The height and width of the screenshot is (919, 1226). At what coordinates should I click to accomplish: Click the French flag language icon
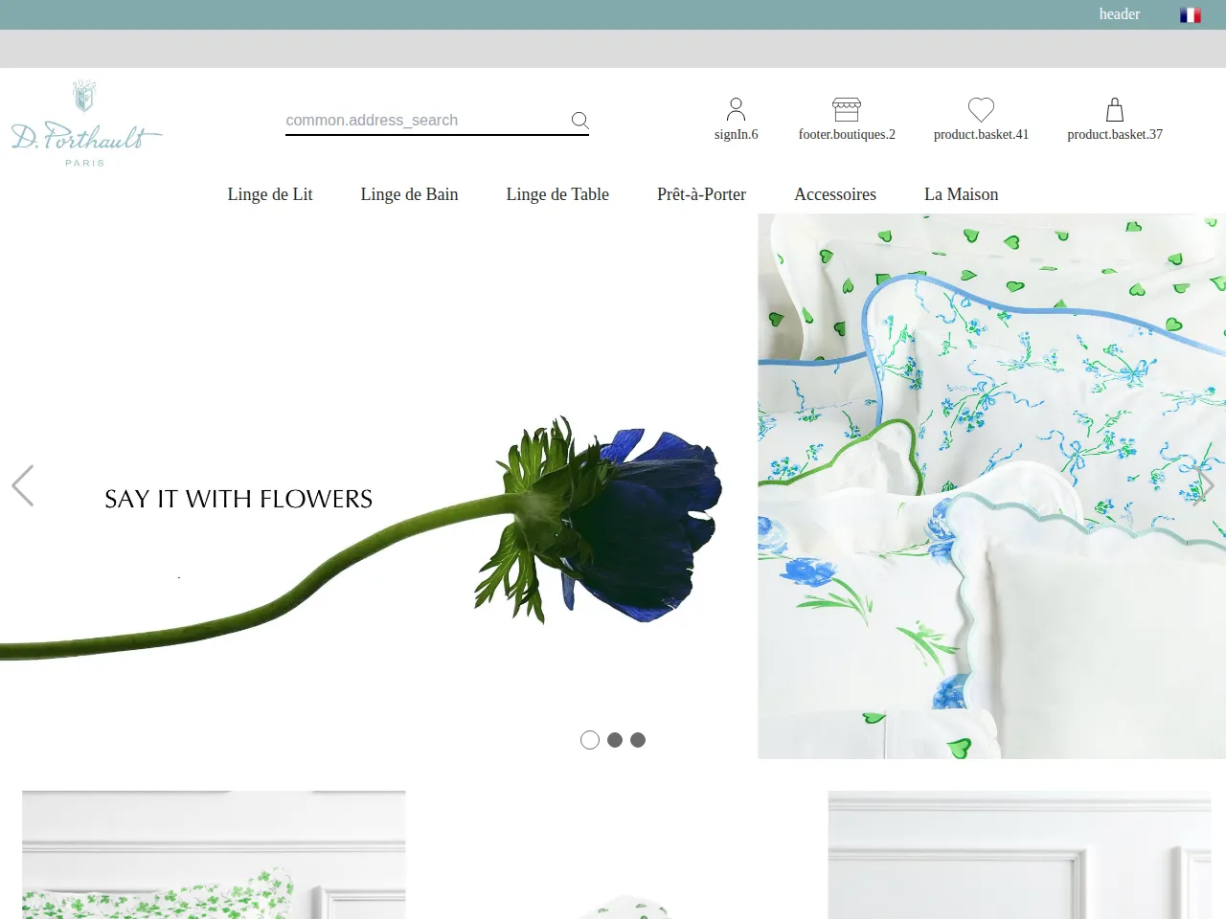coord(1191,15)
